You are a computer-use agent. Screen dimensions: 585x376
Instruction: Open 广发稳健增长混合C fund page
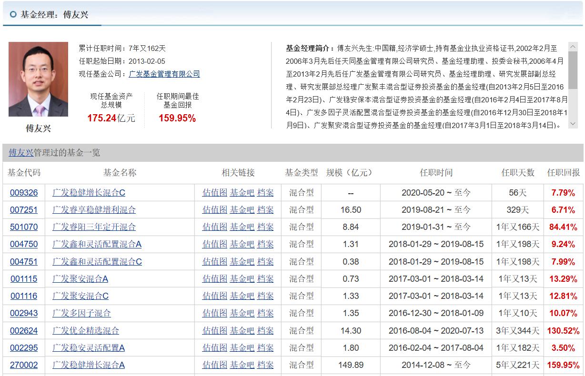pos(89,193)
